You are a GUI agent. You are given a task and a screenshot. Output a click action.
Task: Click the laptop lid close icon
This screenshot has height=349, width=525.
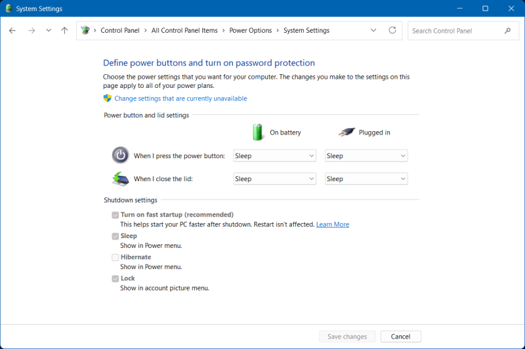(120, 178)
